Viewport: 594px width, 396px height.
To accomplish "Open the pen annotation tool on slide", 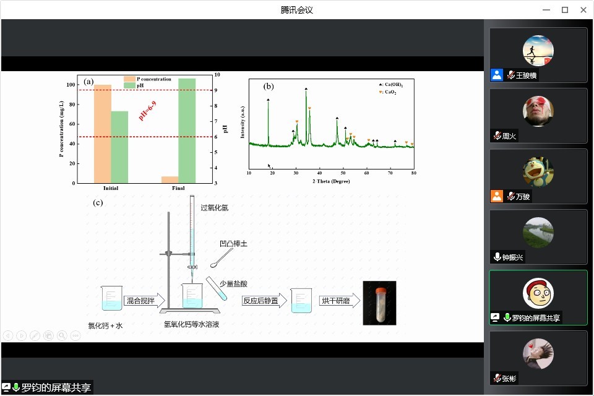I will click(35, 335).
